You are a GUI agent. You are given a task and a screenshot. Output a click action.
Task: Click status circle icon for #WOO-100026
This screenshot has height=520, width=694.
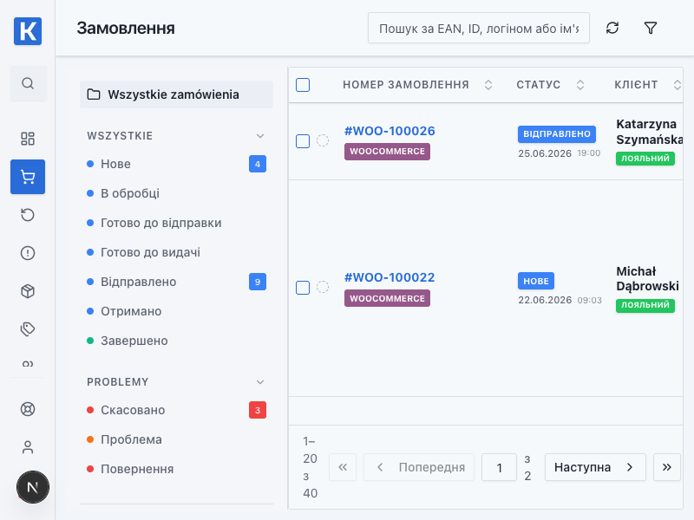point(323,140)
